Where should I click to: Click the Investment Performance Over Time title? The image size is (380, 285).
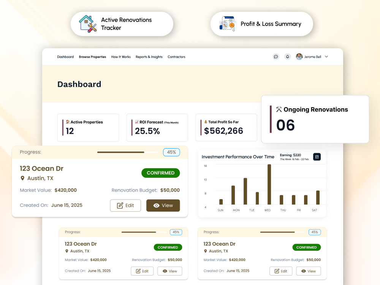tap(238, 157)
